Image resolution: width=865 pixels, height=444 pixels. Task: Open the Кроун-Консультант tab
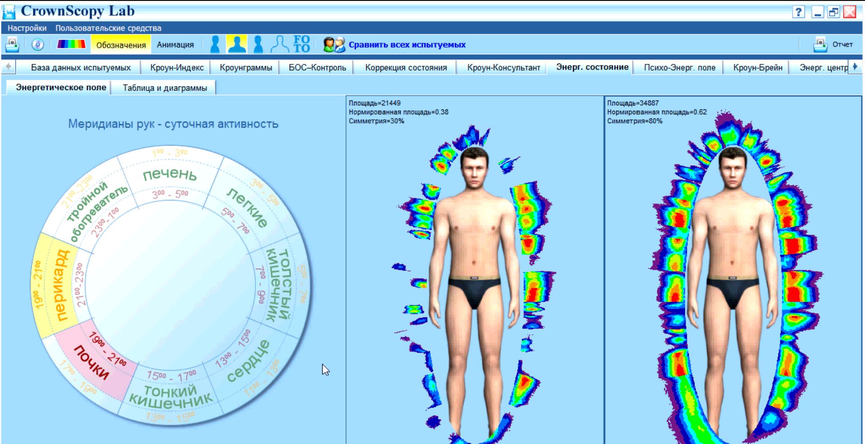pos(503,68)
